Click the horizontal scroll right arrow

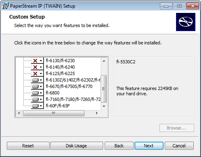(x=97, y=113)
